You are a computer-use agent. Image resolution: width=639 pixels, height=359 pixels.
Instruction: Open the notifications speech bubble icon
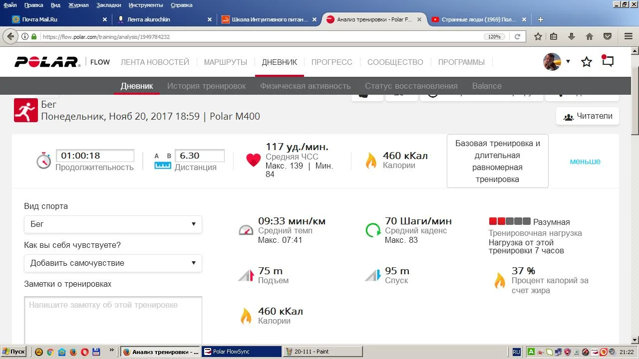608,61
